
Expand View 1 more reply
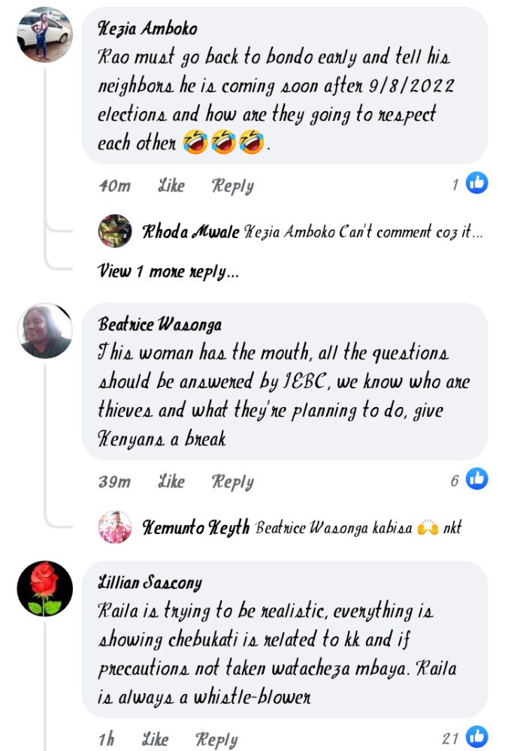(168, 272)
